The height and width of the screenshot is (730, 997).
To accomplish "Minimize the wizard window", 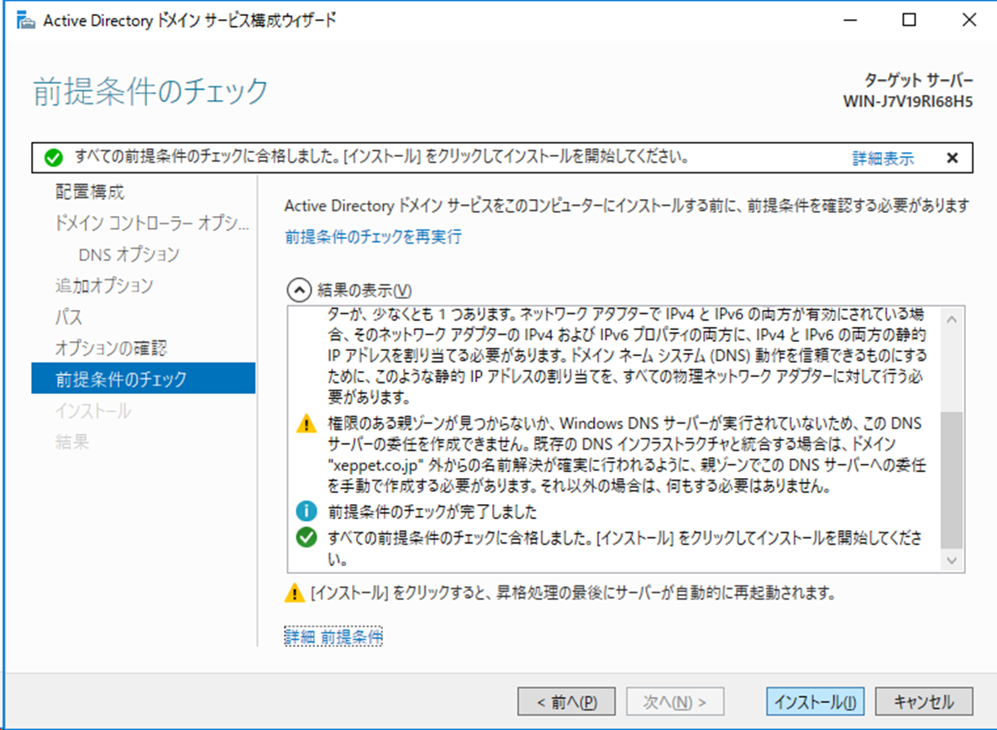I will coord(850,20).
